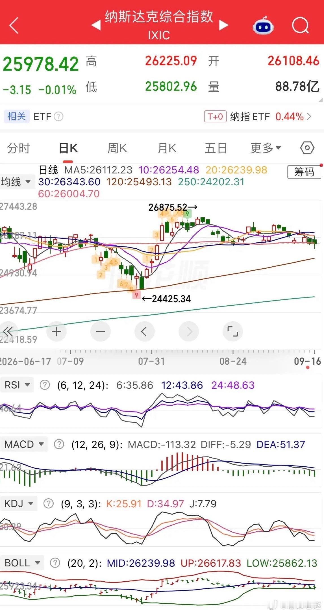The width and height of the screenshot is (324, 613).
Task: Tap the -0.01% change value
Action: pyautogui.click(x=57, y=90)
